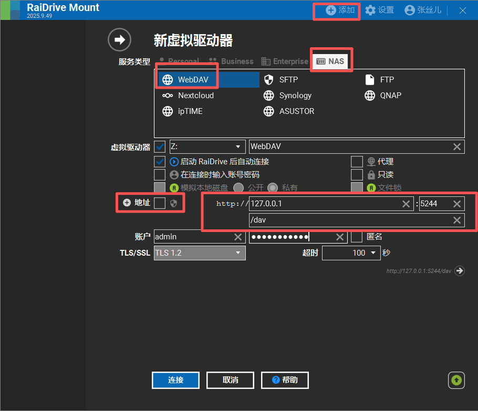Toggle the 只读 read-only checkbox
The width and height of the screenshot is (478, 411).
(x=357, y=174)
